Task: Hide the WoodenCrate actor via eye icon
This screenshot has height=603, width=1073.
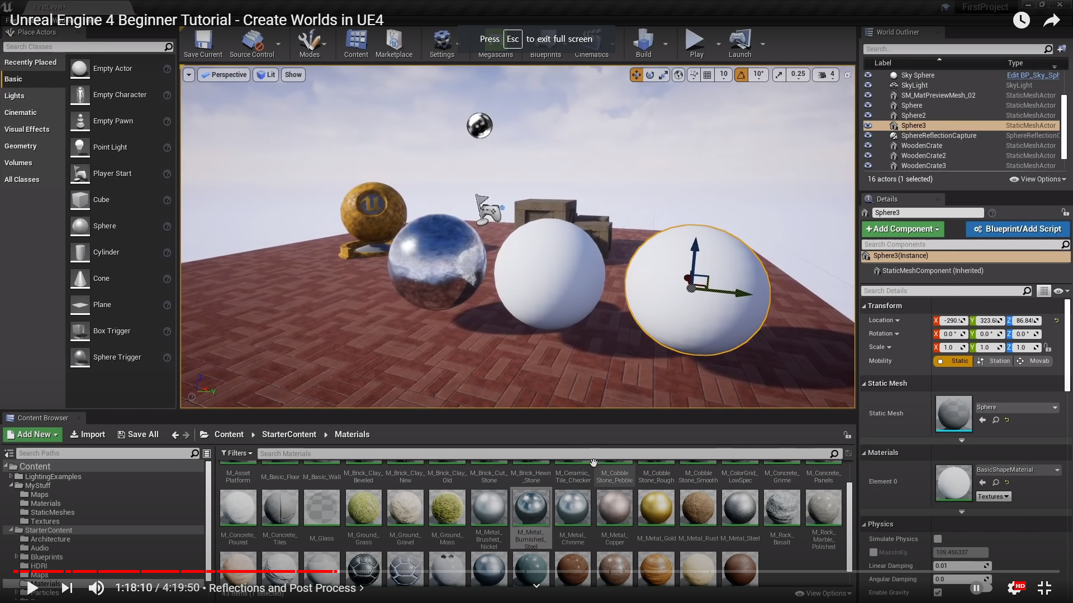Action: (x=868, y=146)
